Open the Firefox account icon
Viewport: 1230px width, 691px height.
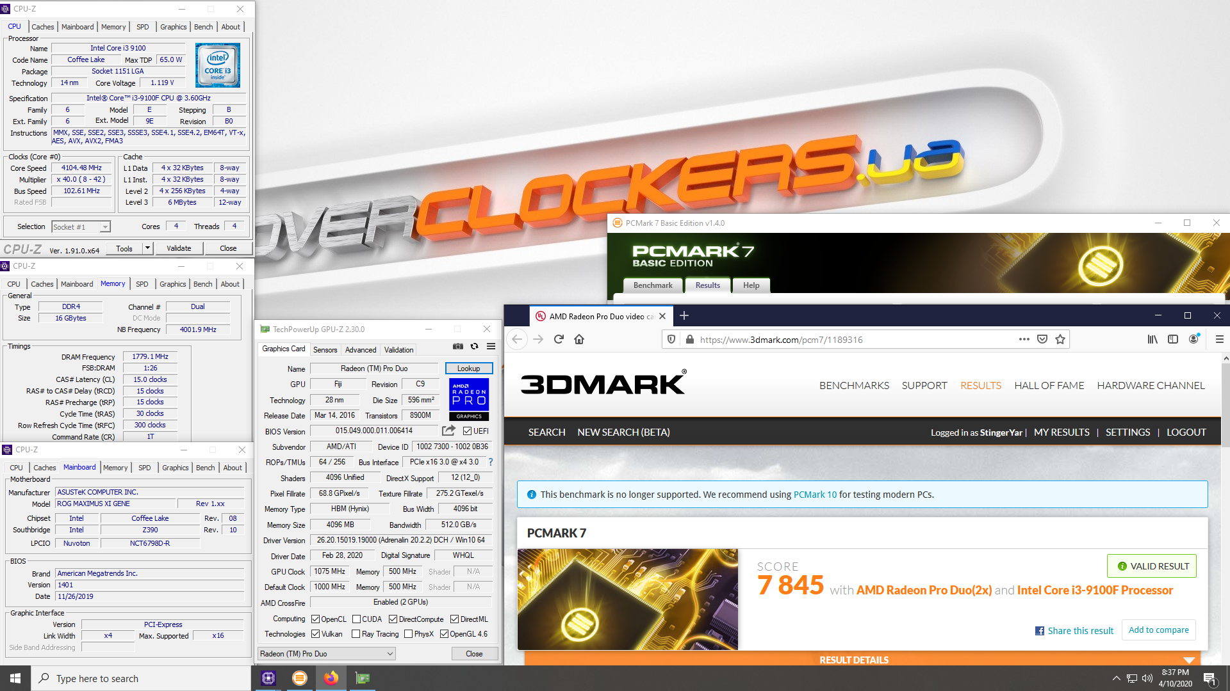click(1193, 339)
